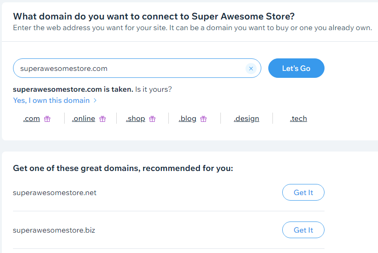Pick the .design extension

click(246, 119)
